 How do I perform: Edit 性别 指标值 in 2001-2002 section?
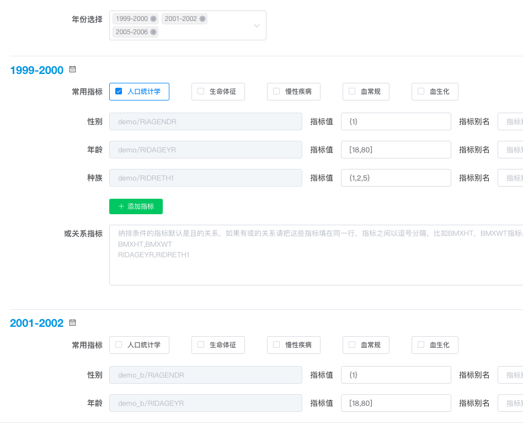click(396, 375)
